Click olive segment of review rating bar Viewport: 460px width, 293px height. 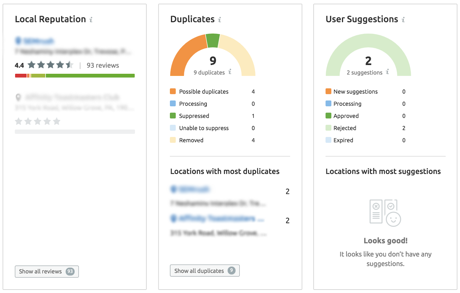[38, 76]
